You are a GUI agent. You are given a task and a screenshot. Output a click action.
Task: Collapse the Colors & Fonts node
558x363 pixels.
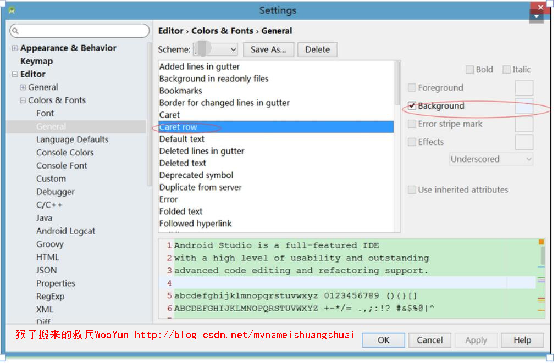(x=23, y=100)
